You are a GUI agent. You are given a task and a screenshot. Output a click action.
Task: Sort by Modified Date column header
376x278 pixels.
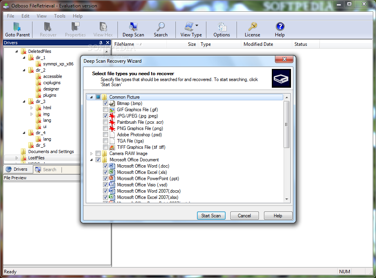tap(266, 44)
